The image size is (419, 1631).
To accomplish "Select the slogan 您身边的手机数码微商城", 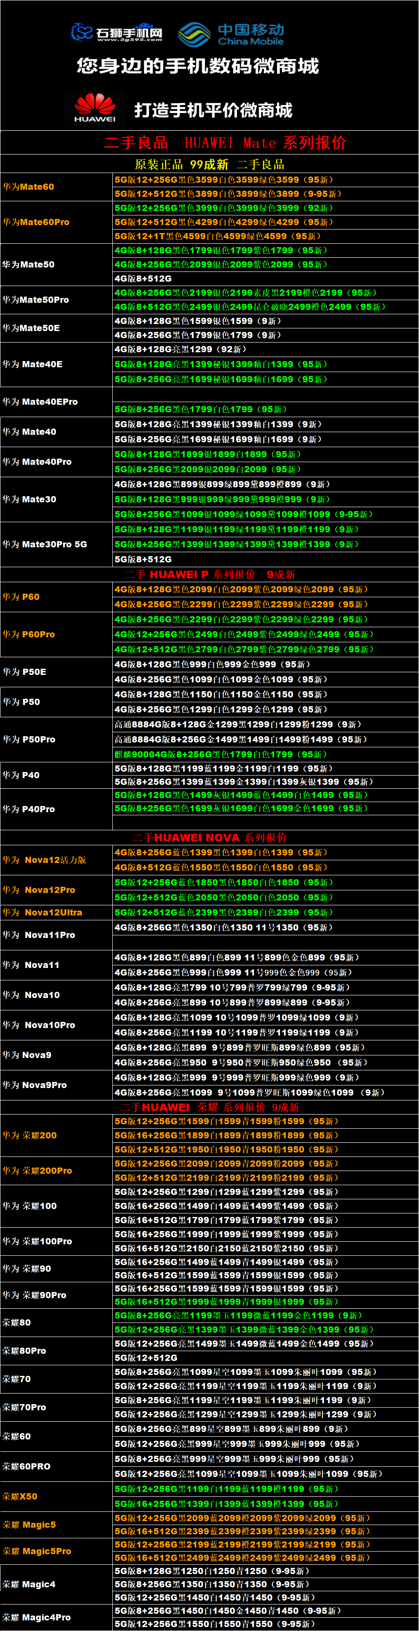I will [198, 66].
